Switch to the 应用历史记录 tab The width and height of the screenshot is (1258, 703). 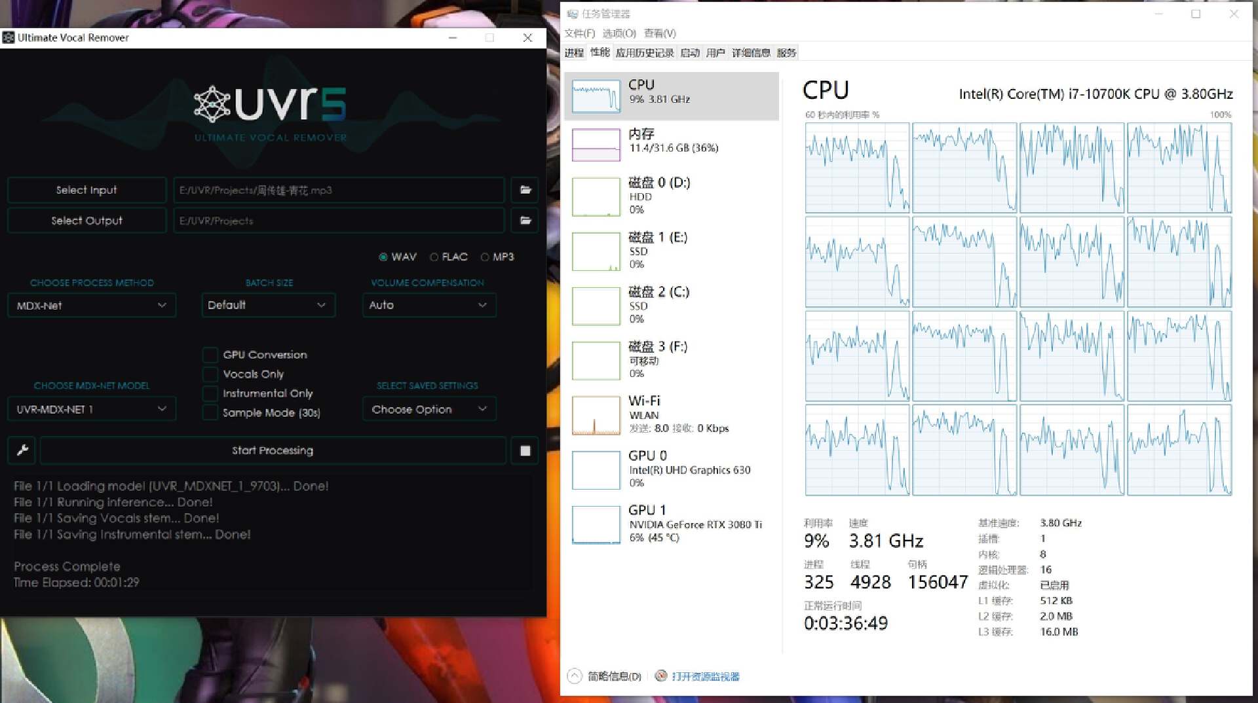(645, 53)
